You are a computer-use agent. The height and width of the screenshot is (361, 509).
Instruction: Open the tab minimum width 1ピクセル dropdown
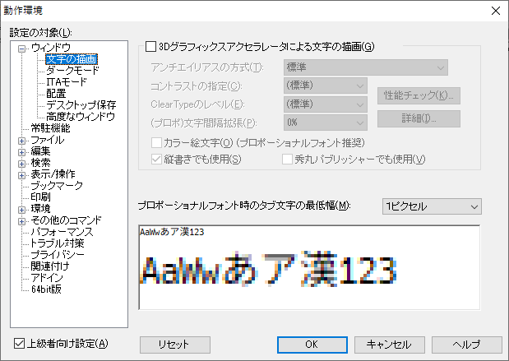click(x=432, y=204)
